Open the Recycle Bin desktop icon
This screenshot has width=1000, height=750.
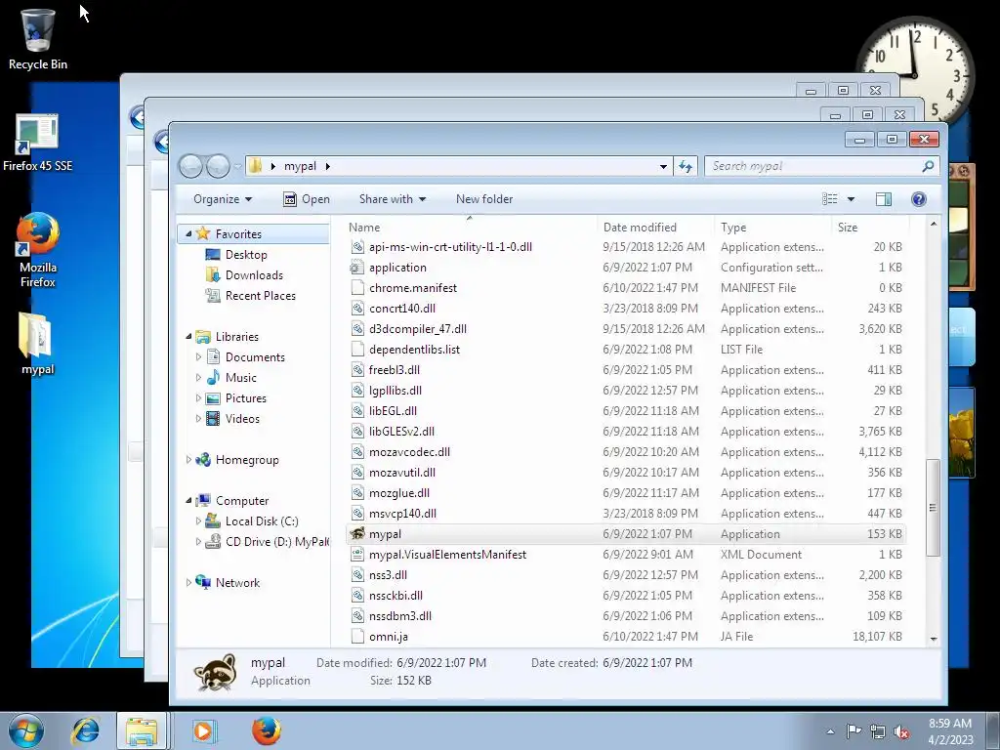[x=38, y=39]
